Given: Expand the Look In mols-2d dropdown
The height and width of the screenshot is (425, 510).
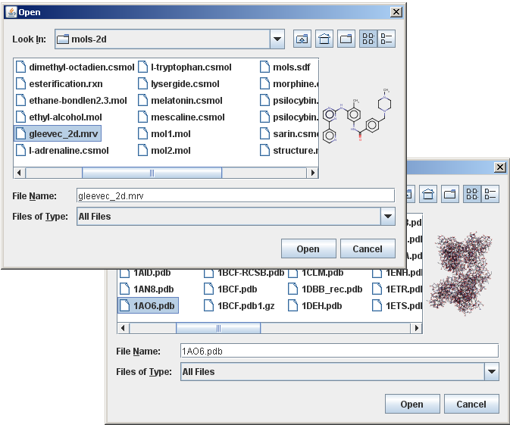Looking at the screenshot, I should (x=277, y=39).
